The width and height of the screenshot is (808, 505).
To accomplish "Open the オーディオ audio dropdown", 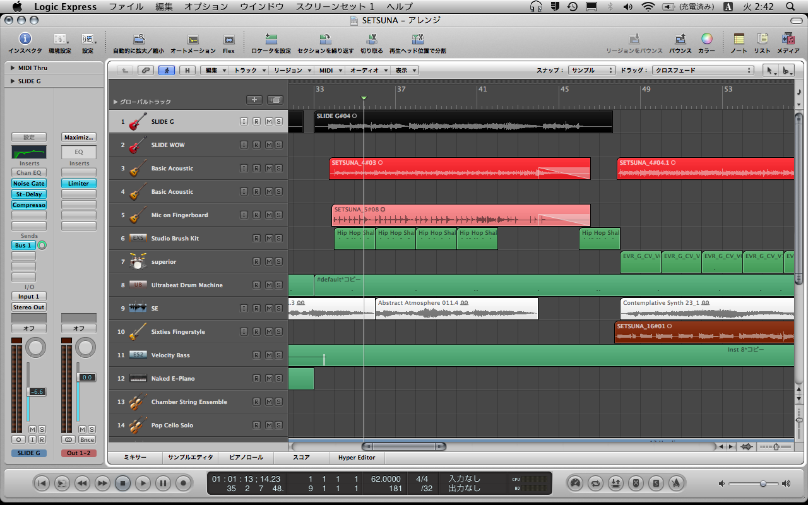I will coord(367,70).
